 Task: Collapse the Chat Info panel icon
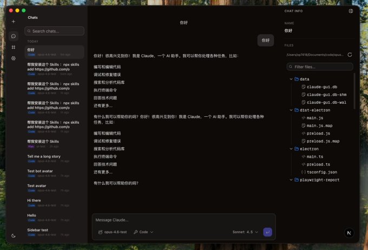[351, 11]
